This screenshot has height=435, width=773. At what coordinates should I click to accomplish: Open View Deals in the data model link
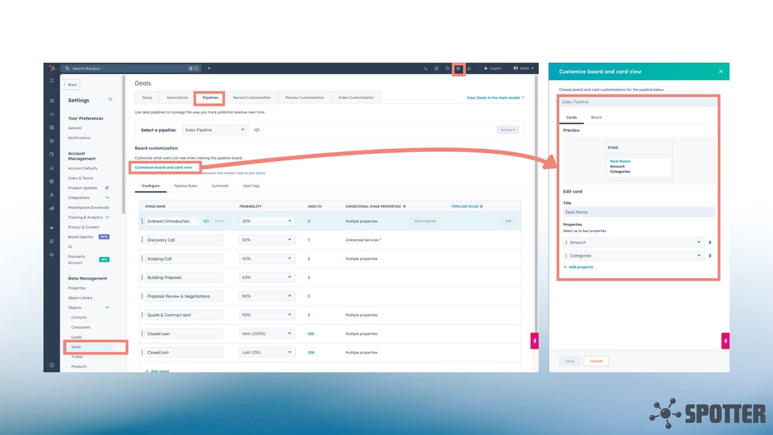(495, 98)
